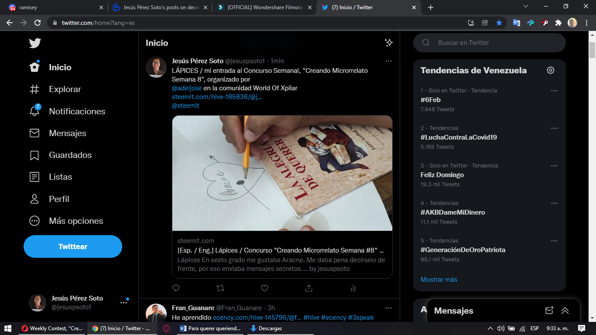Open the three-dot menu on Jesús's tweet
596x335 pixels.
(388, 61)
